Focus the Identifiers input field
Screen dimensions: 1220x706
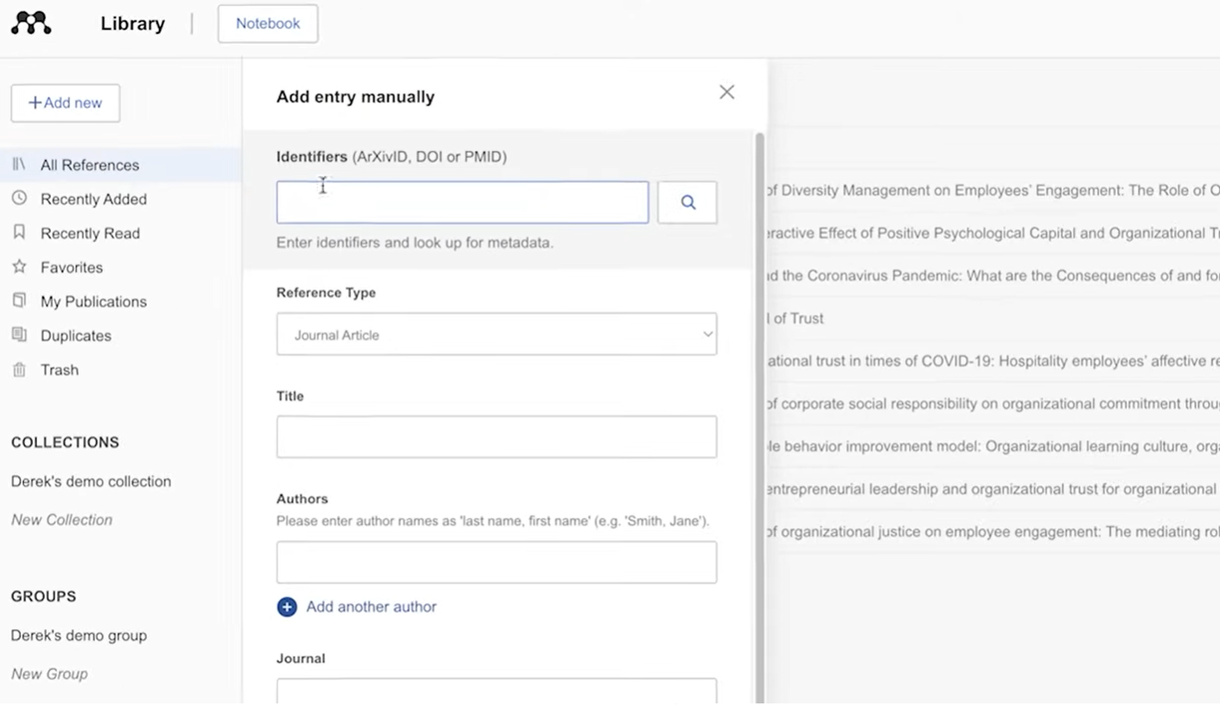[463, 202]
